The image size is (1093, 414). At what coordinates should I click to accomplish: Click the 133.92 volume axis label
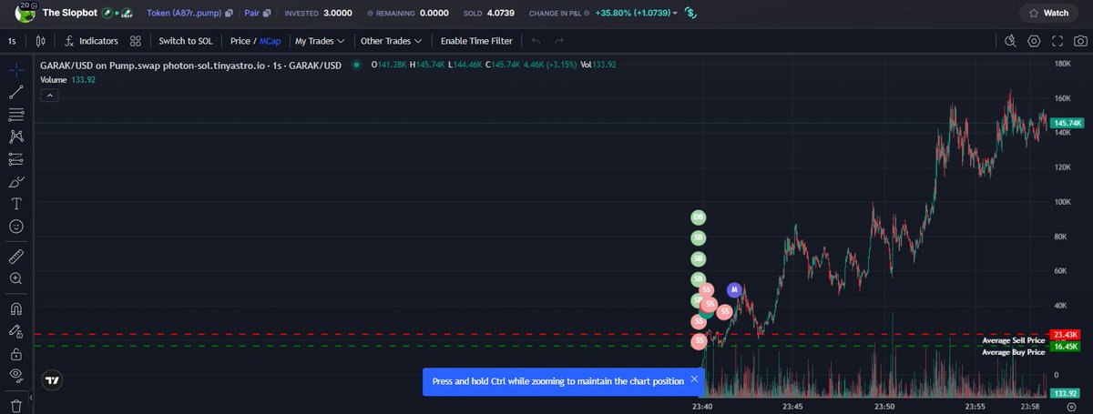(1065, 393)
